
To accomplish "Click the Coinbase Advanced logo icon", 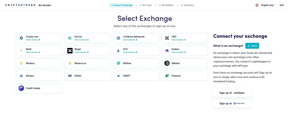I will (118, 38).
